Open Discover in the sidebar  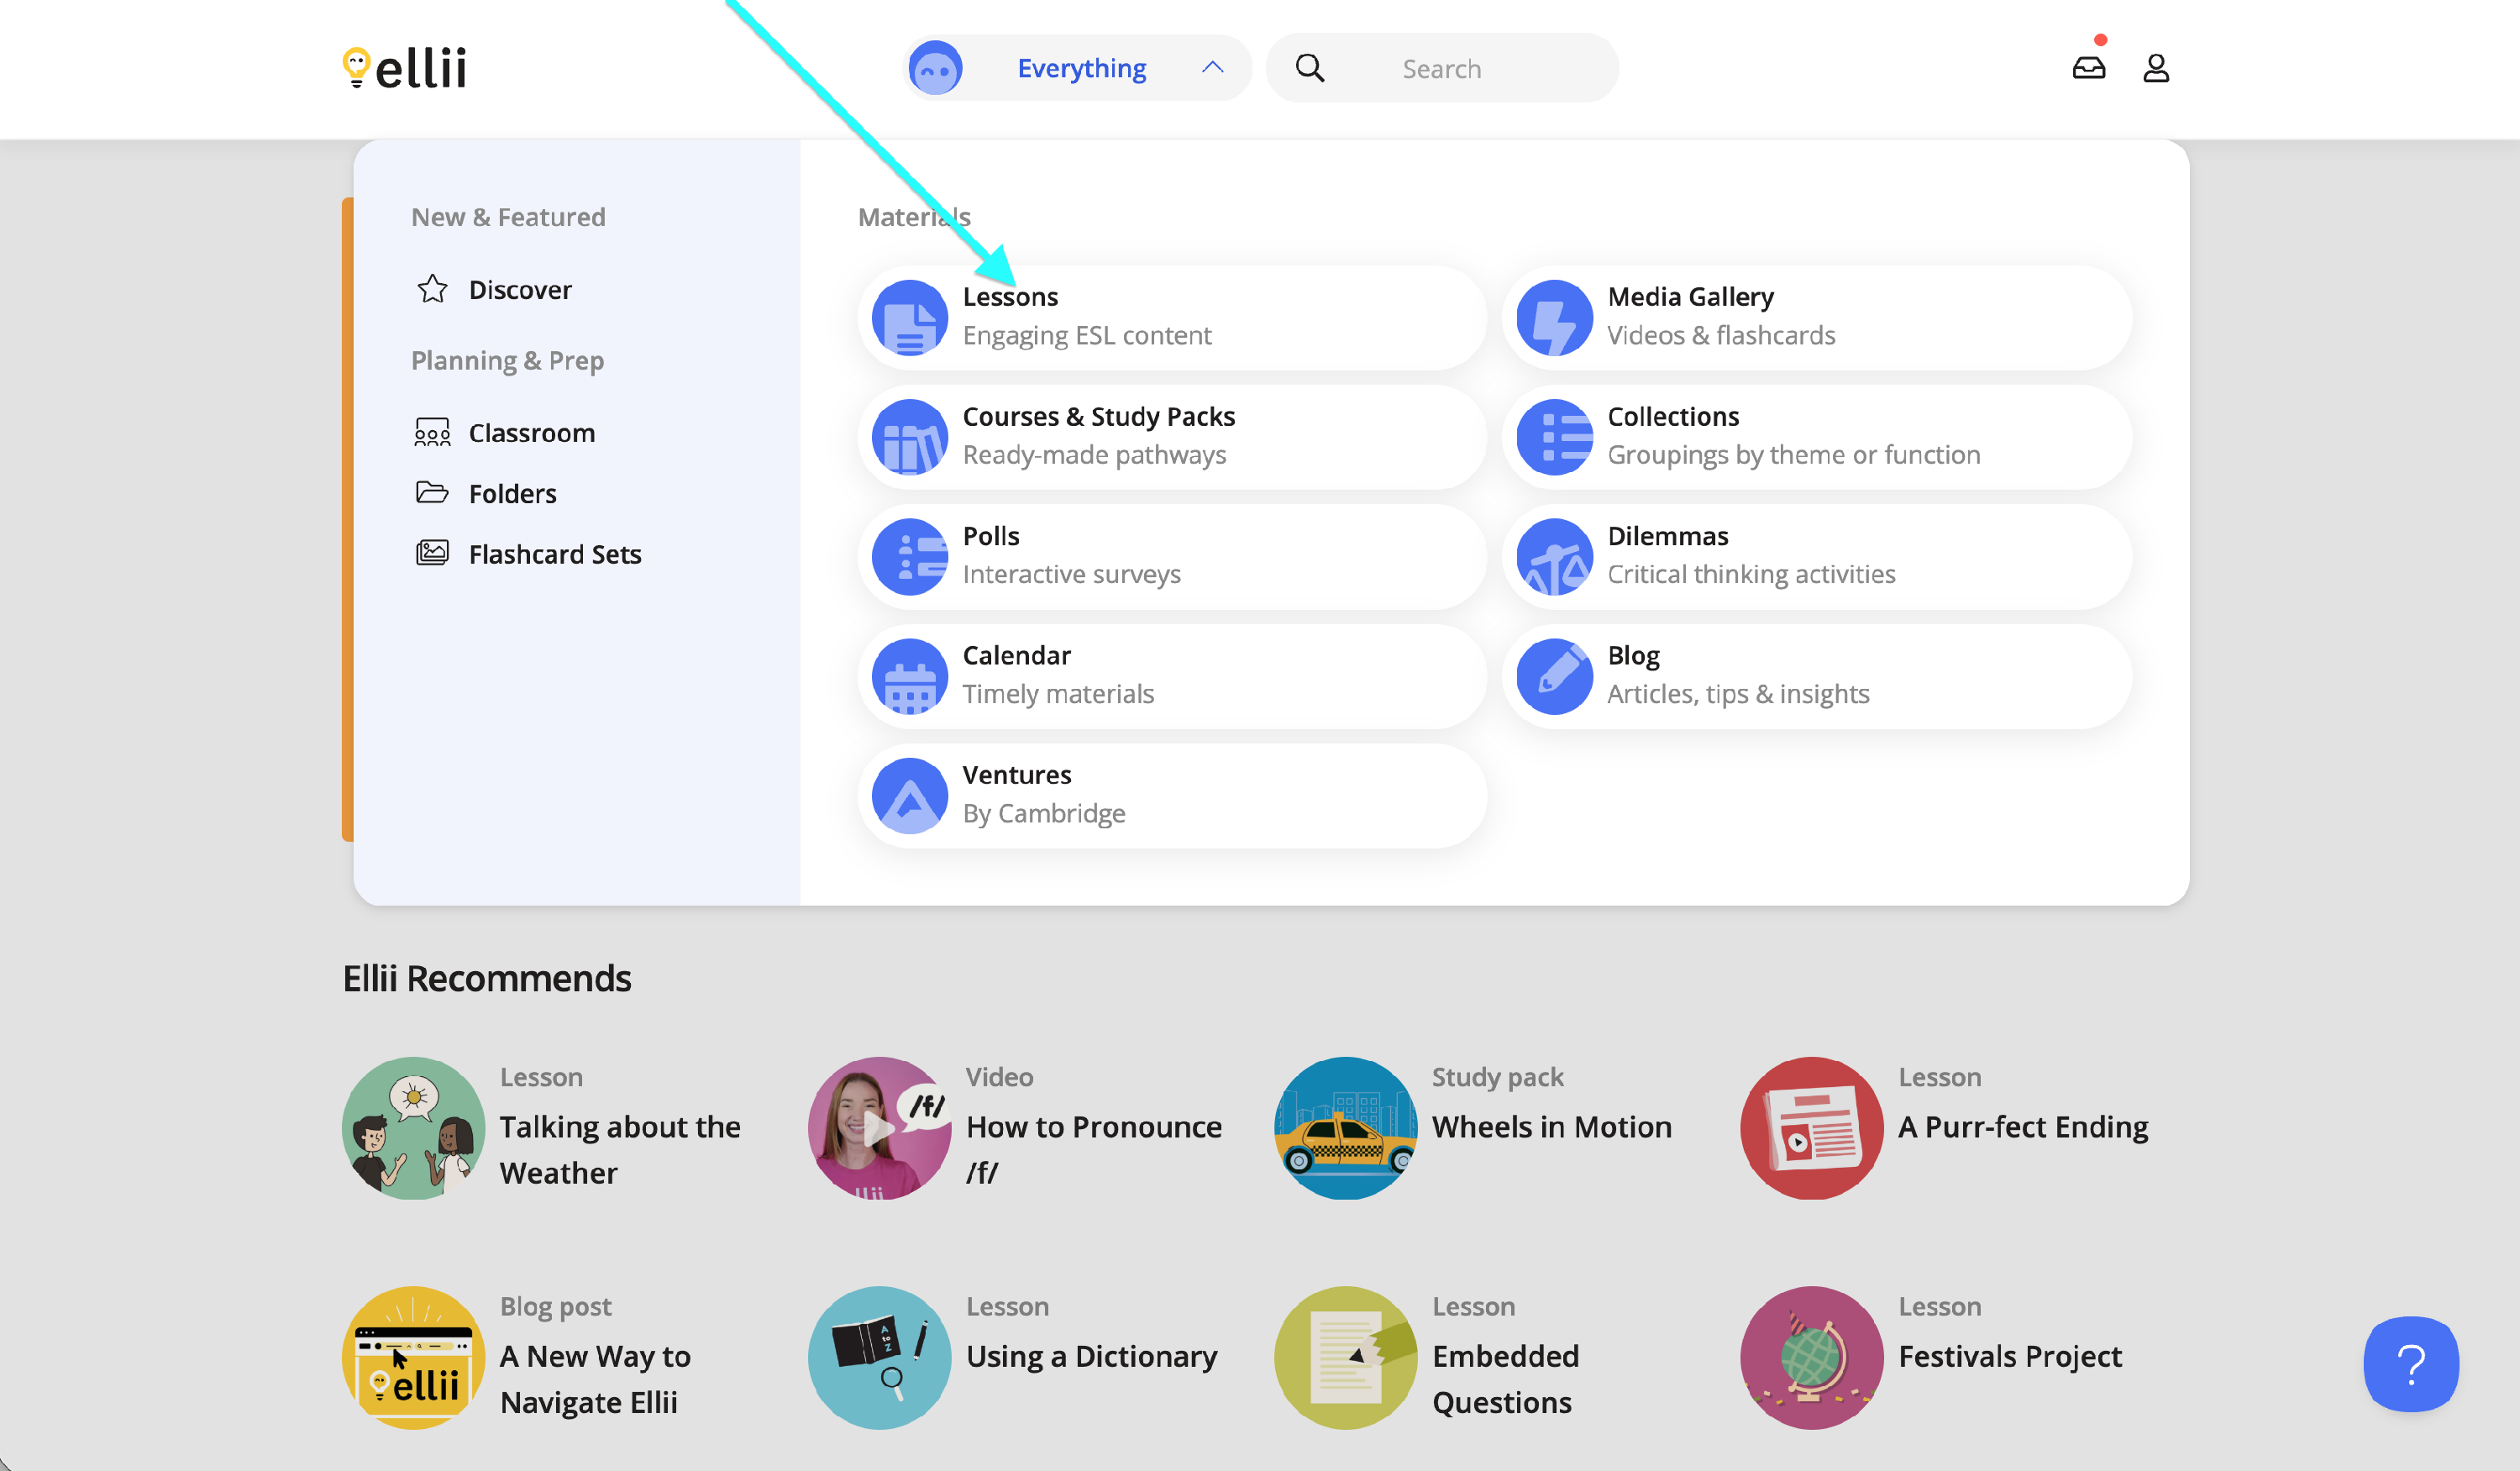[x=519, y=290]
